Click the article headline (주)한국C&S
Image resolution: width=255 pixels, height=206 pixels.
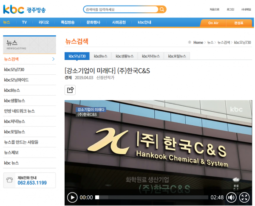[x=107, y=71]
